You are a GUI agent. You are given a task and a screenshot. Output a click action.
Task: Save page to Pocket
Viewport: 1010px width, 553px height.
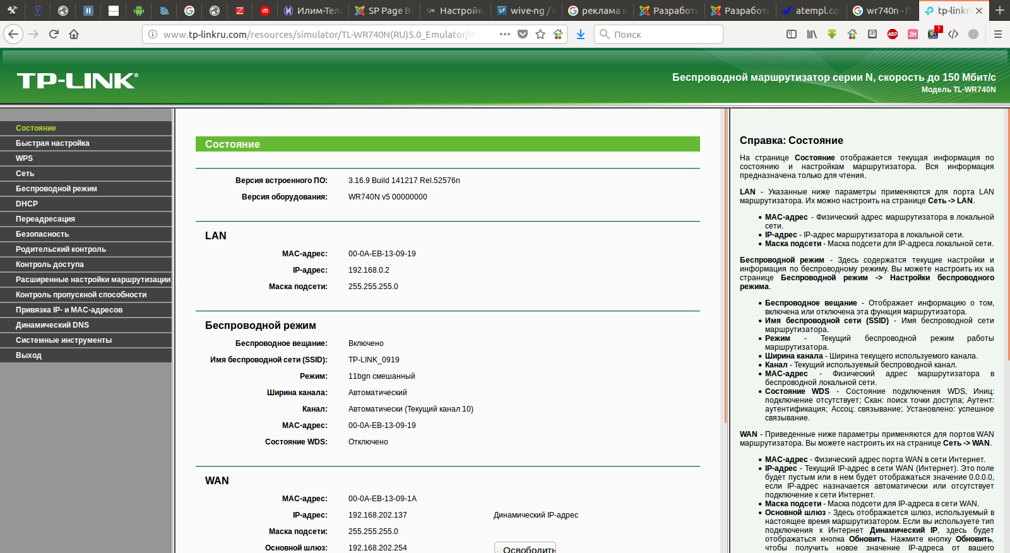click(523, 34)
